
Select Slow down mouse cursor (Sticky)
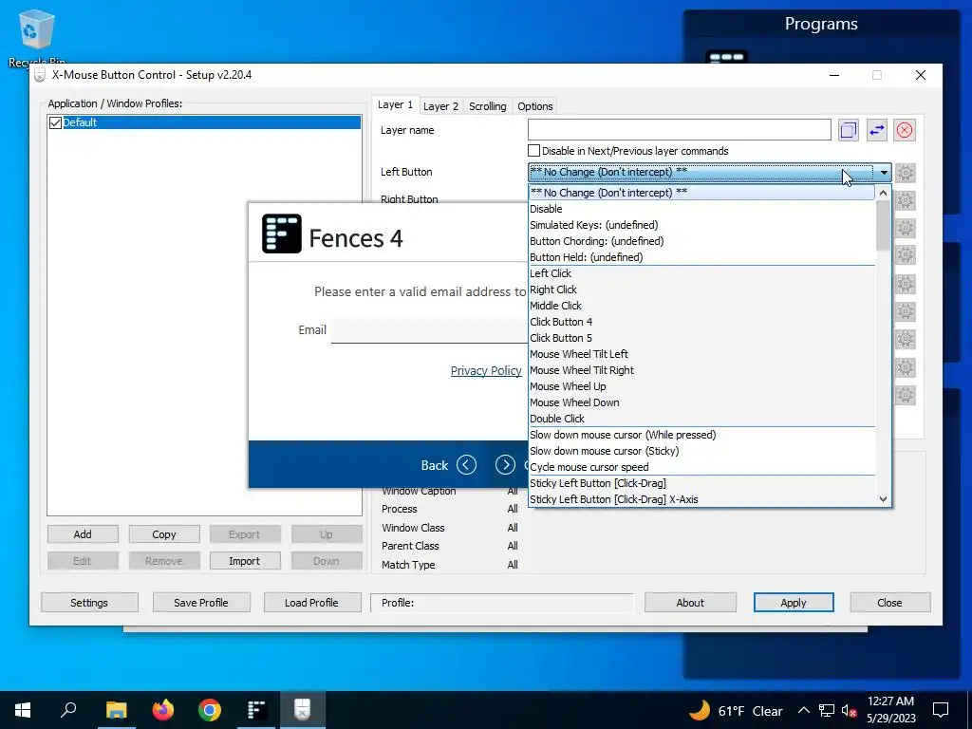[x=701, y=451]
